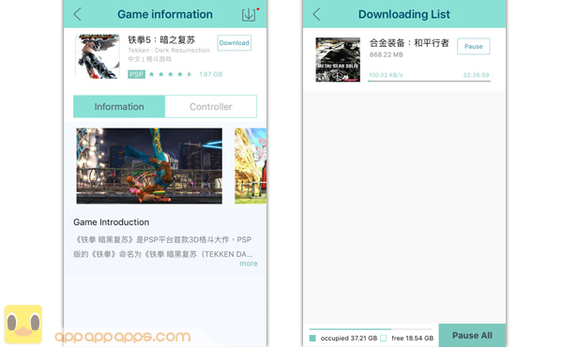Download Tekken Dark Resurrection

[234, 43]
